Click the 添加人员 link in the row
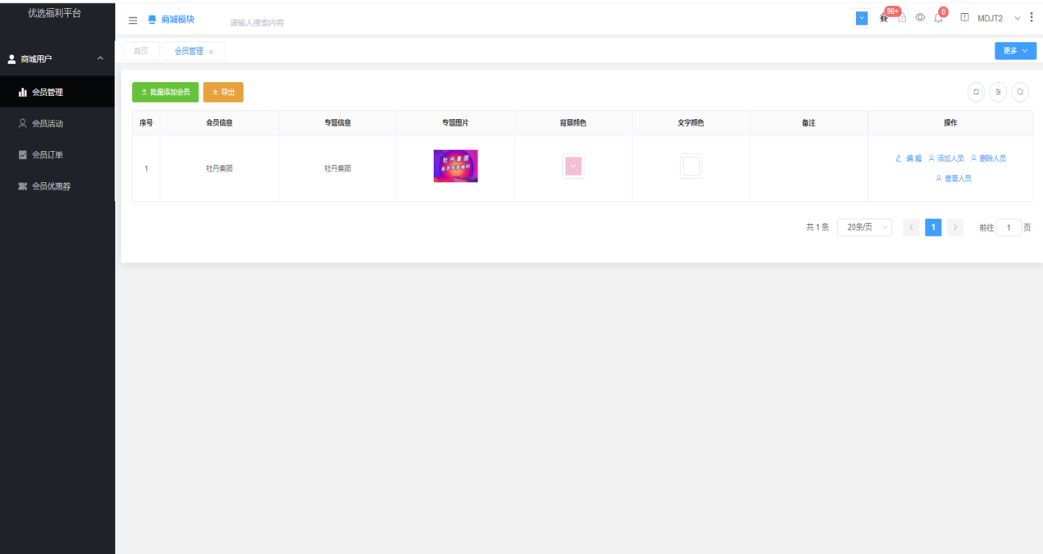Screen dimensions: 1043x554 click(946, 158)
